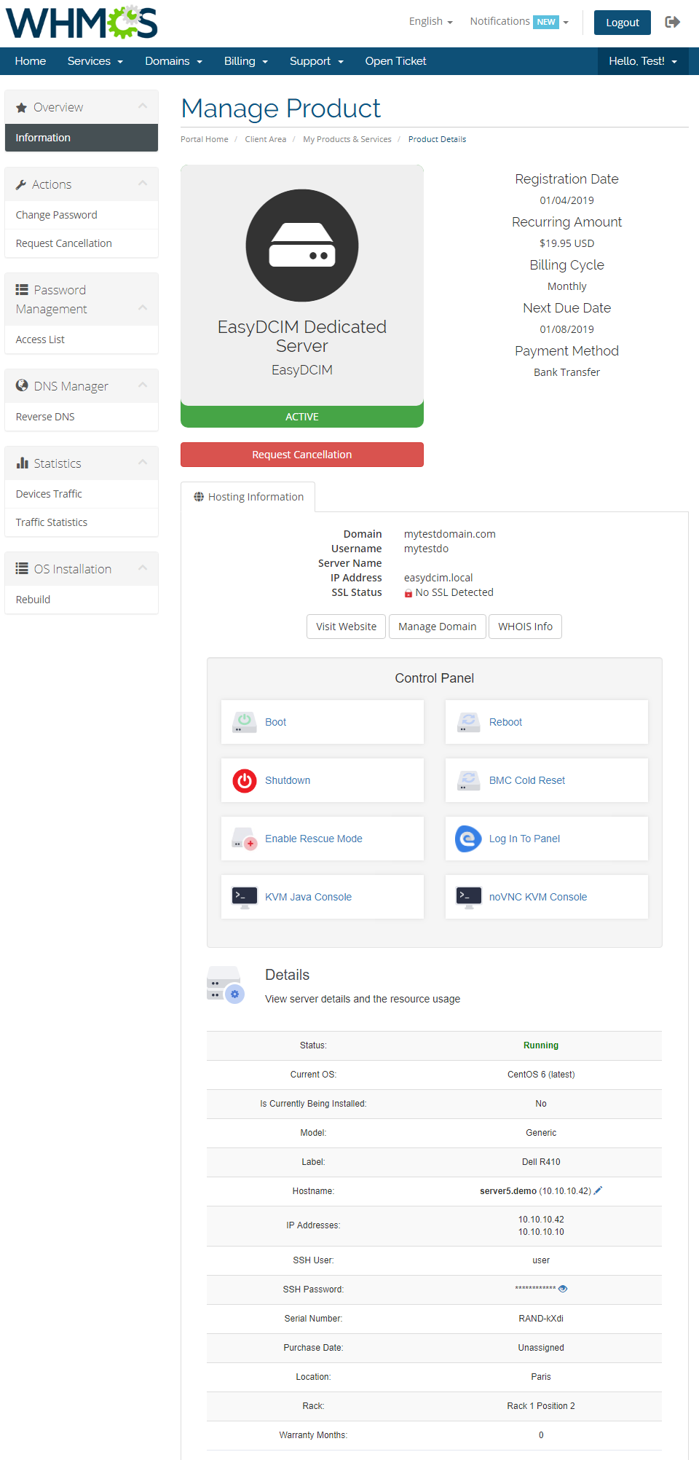Open the Support menu

(x=317, y=61)
